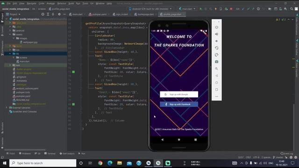
Task: Click the emulator home circle in the side toolbar
Action: [217, 83]
